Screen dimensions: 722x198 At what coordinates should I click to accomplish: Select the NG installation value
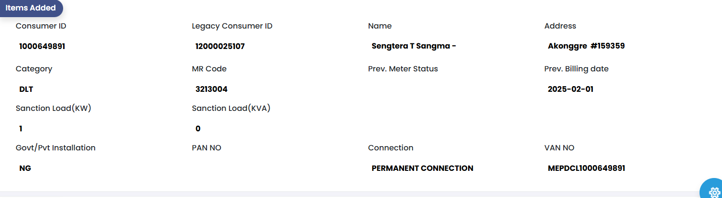(25, 168)
